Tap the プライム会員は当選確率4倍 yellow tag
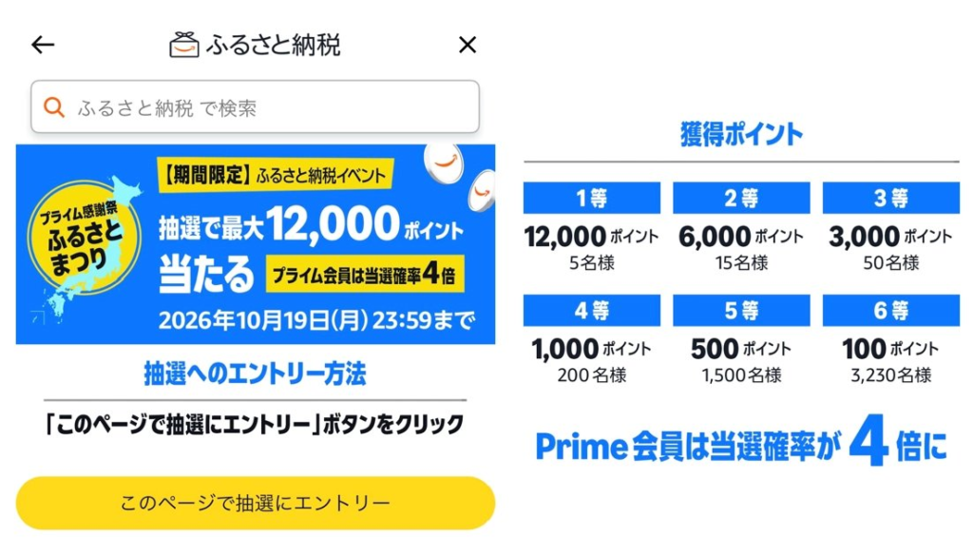The width and height of the screenshot is (973, 556). click(x=364, y=274)
